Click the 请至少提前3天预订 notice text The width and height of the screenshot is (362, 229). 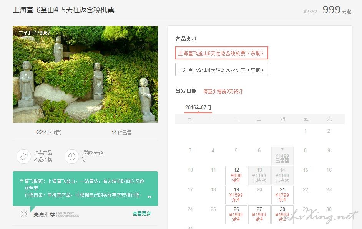(x=223, y=91)
